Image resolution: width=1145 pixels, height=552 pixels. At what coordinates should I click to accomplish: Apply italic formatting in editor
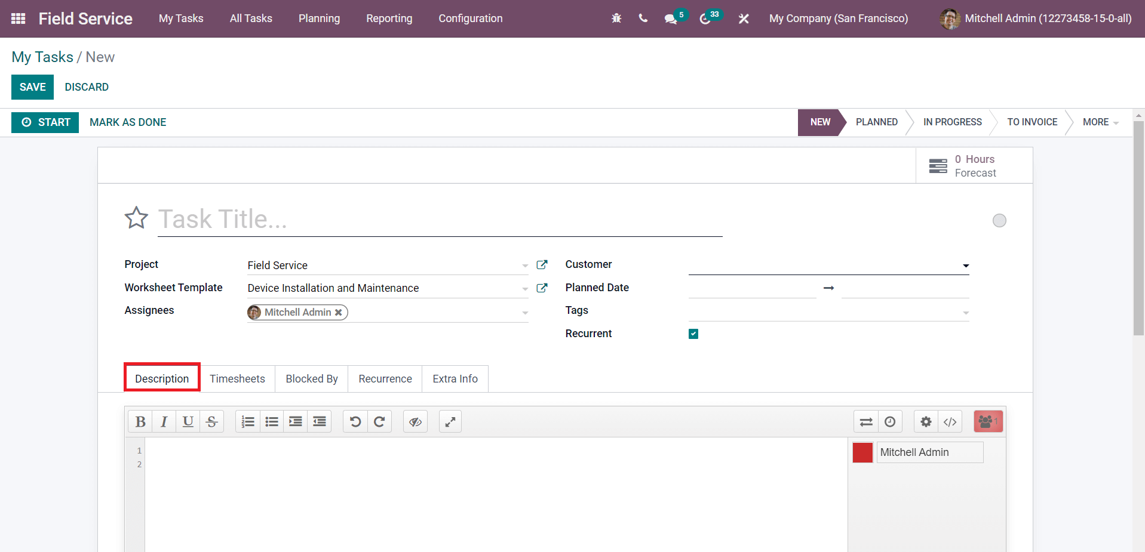[x=164, y=421]
